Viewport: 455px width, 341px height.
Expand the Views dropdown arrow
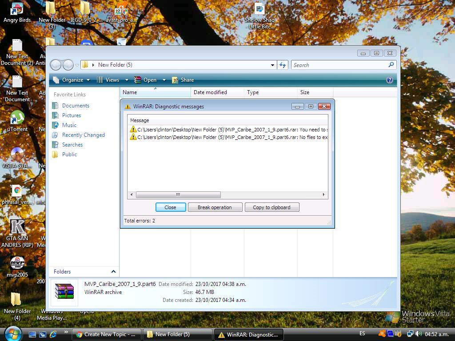pyautogui.click(x=127, y=80)
